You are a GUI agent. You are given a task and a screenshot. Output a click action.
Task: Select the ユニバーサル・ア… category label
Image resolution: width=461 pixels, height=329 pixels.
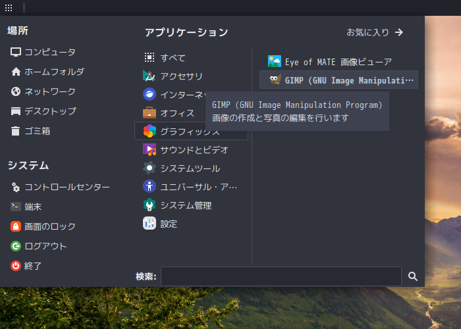(x=198, y=187)
